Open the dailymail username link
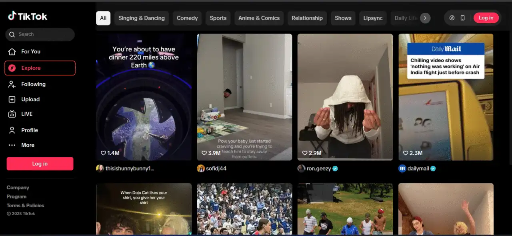The image size is (512, 236). tap(418, 169)
